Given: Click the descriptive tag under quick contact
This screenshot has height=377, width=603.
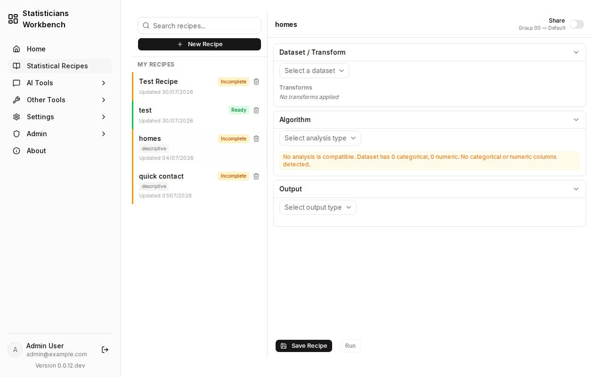Looking at the screenshot, I should click(x=154, y=186).
